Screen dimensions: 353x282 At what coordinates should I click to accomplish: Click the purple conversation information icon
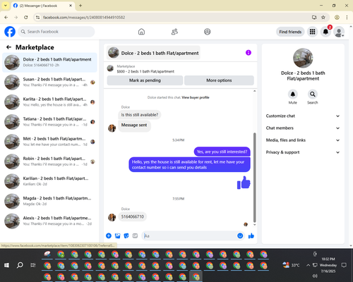[249, 53]
